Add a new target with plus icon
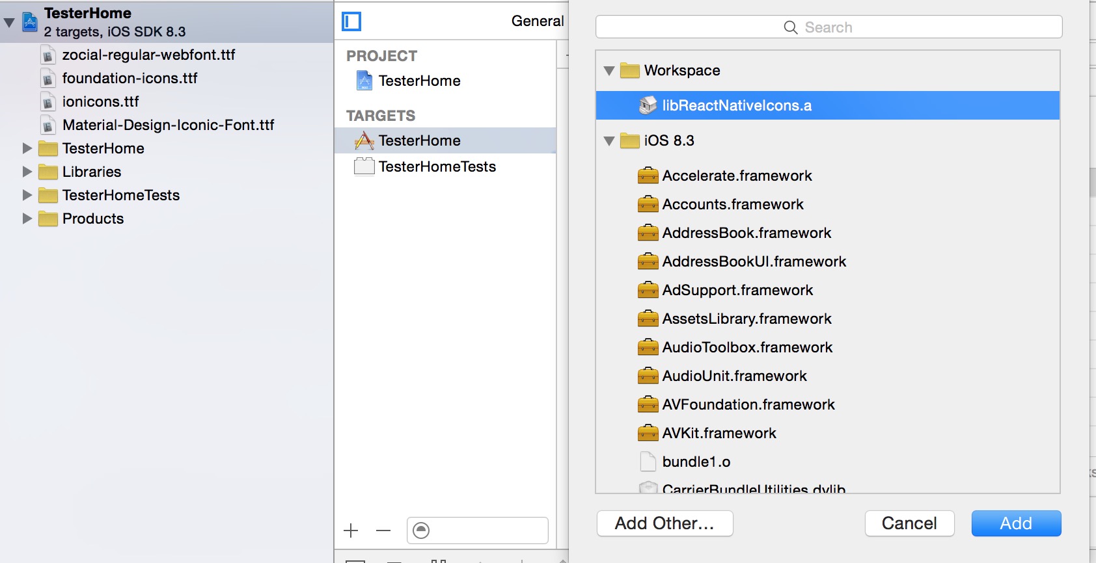Viewport: 1096px width, 563px height. [x=351, y=530]
